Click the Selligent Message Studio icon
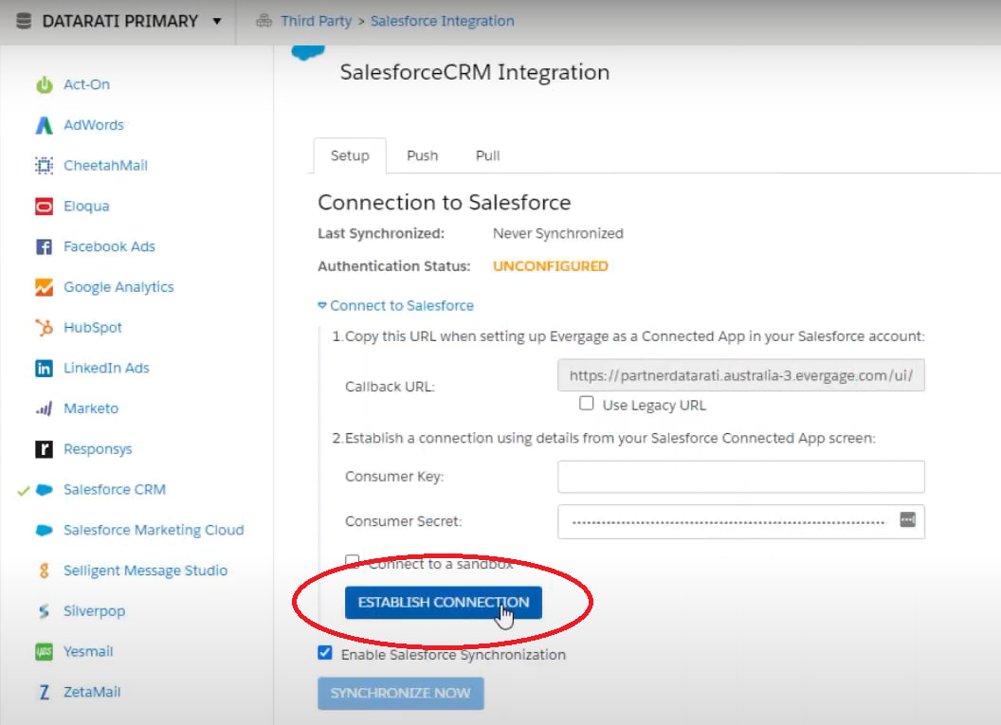The image size is (1001, 725). (x=44, y=571)
